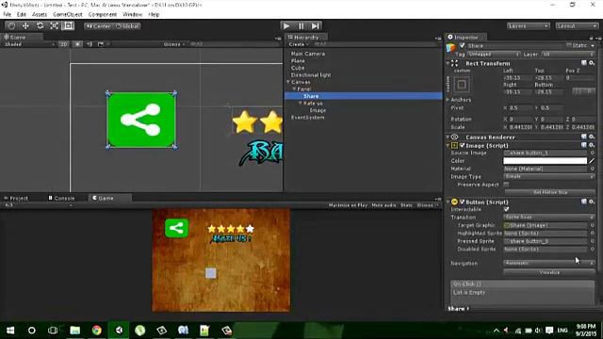Viewport: 603px width, 339px height.
Task: Toggle scene lighting sun icon
Action: (77, 44)
